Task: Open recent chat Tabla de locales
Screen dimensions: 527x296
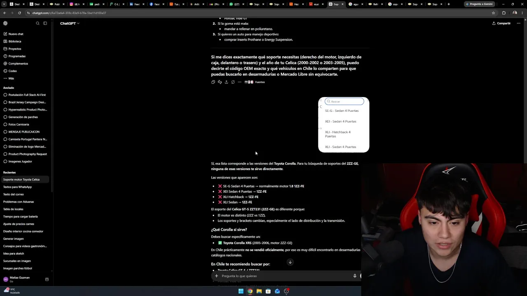Action: click(x=13, y=209)
